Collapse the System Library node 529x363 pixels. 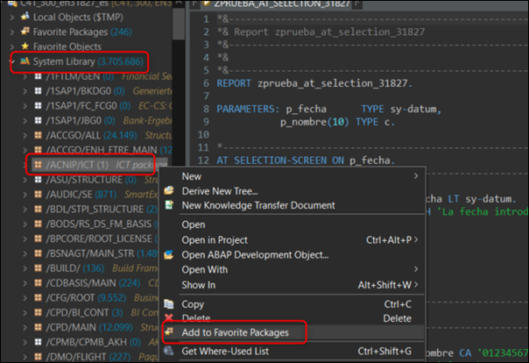[13, 61]
